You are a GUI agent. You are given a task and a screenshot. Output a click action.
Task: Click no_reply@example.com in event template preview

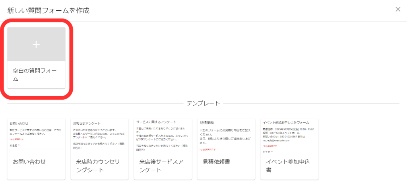click(x=276, y=140)
